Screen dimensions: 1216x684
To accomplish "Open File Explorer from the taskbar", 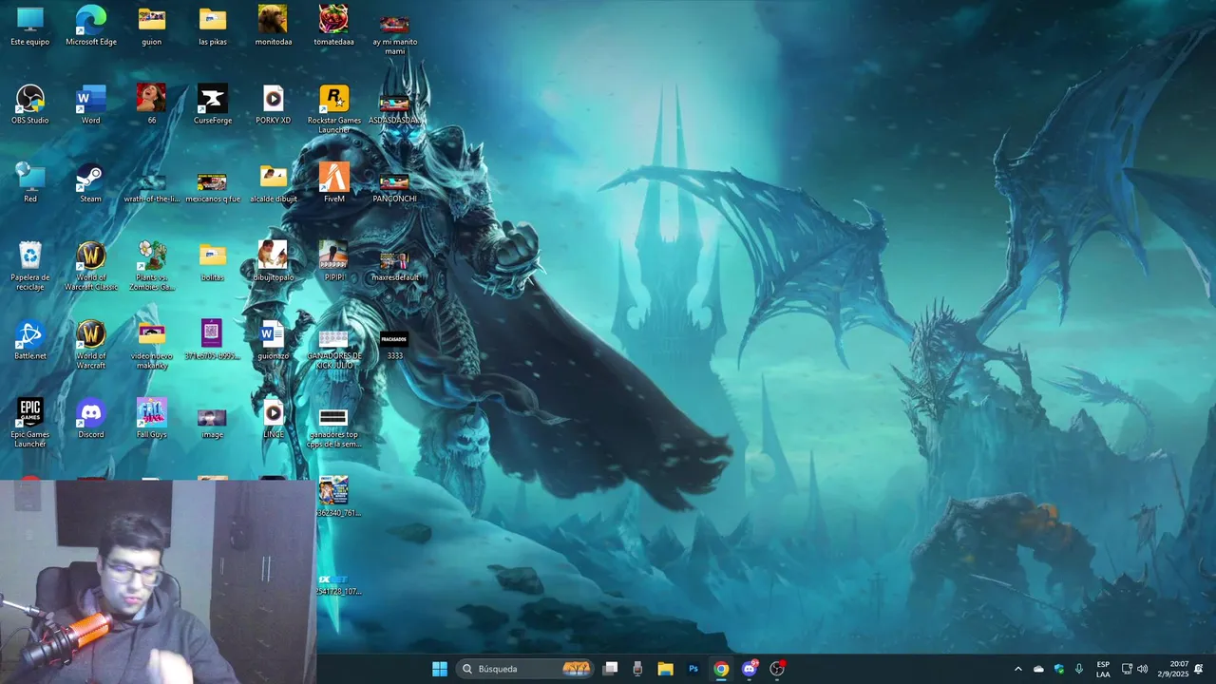I will 666,669.
